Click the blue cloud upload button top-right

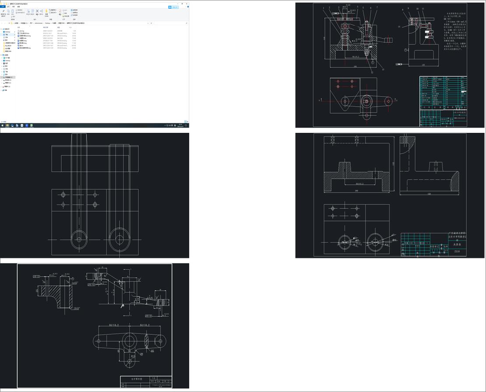[173, 7]
